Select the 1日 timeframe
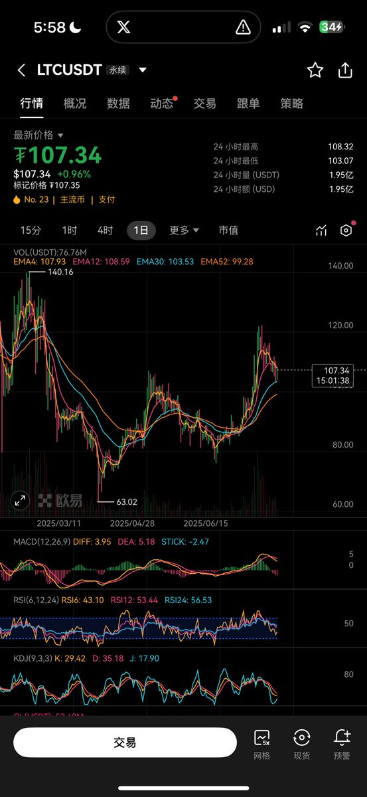The width and height of the screenshot is (367, 797). point(141,230)
